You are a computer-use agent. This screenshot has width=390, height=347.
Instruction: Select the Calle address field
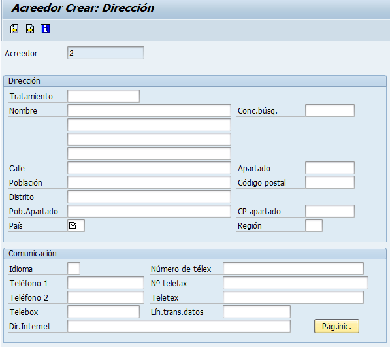pyautogui.click(x=149, y=168)
